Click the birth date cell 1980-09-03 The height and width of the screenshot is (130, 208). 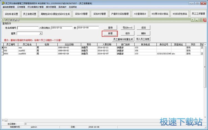69,47
